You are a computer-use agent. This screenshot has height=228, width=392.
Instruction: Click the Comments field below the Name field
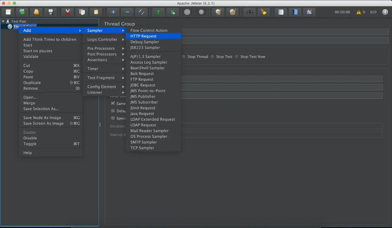point(285,40)
